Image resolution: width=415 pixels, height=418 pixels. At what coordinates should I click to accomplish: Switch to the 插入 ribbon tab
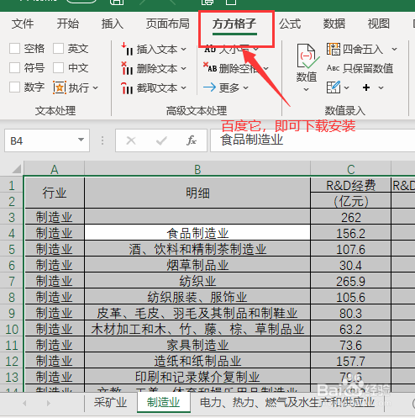(x=113, y=24)
